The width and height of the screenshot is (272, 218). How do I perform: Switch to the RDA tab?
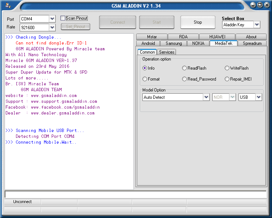184,37
